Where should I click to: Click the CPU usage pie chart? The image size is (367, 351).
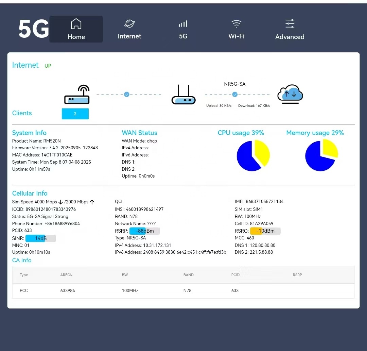pos(253,155)
